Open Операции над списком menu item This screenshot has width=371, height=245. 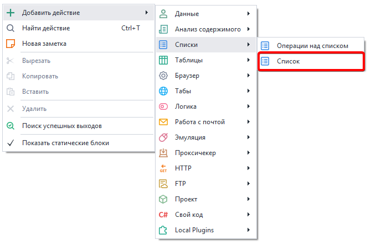pyautogui.click(x=312, y=46)
